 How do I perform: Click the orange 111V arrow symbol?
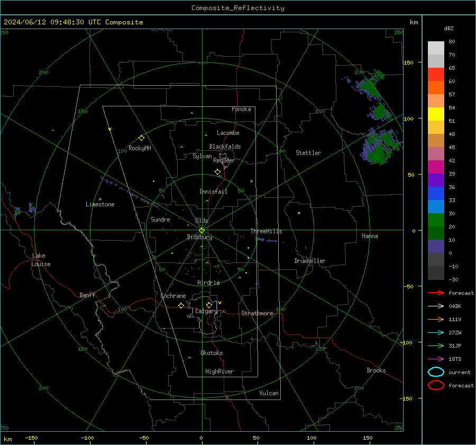point(436,319)
